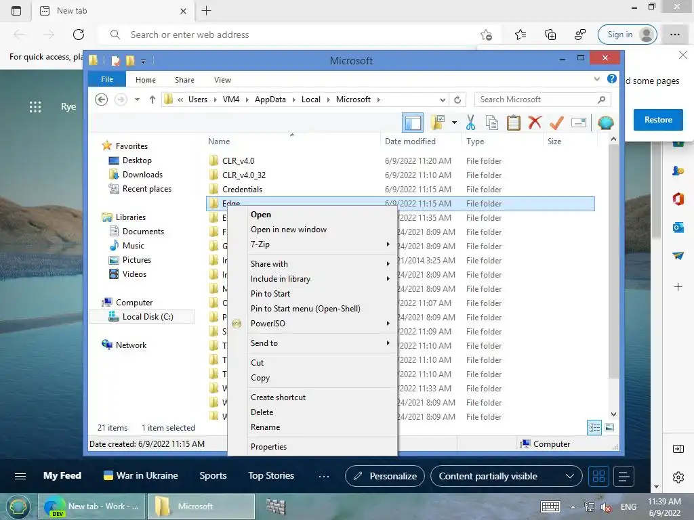Click the orange checkmark toolbar icon
Screen dimensions: 694x520
coord(556,123)
